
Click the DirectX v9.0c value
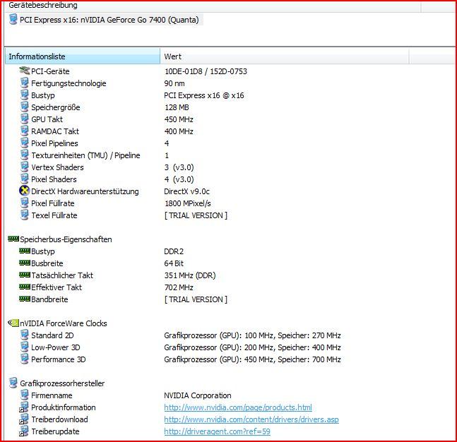[x=186, y=191]
